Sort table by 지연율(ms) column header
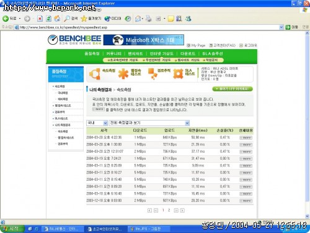The width and height of the screenshot is (310, 233). click(x=198, y=130)
